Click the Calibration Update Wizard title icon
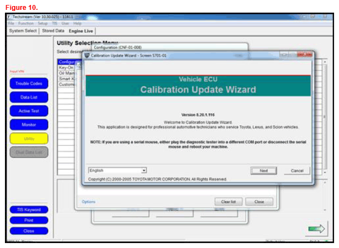The width and height of the screenshot is (339, 248). (x=87, y=55)
